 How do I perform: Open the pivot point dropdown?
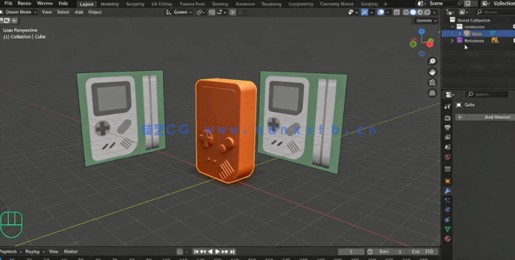click(x=199, y=12)
